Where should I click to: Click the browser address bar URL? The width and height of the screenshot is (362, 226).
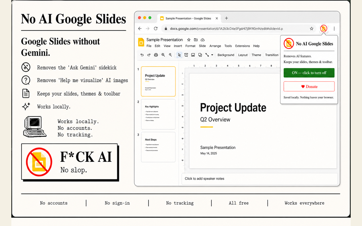coord(227,29)
